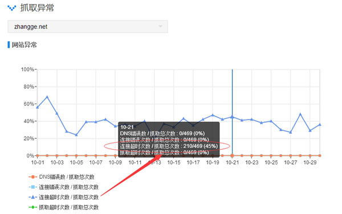Click the 10-28 blue triangle data point

[x=300, y=114]
